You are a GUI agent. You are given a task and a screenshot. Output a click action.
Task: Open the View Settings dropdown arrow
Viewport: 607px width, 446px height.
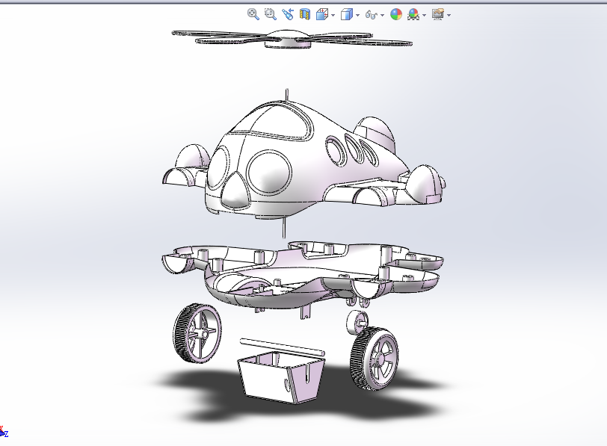pos(449,15)
